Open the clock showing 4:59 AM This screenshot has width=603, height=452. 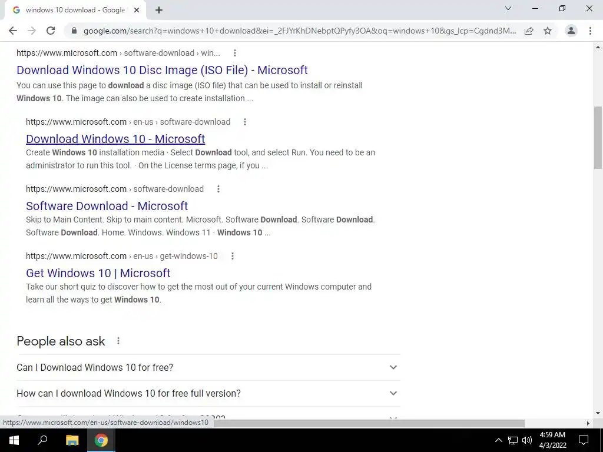[552, 440]
